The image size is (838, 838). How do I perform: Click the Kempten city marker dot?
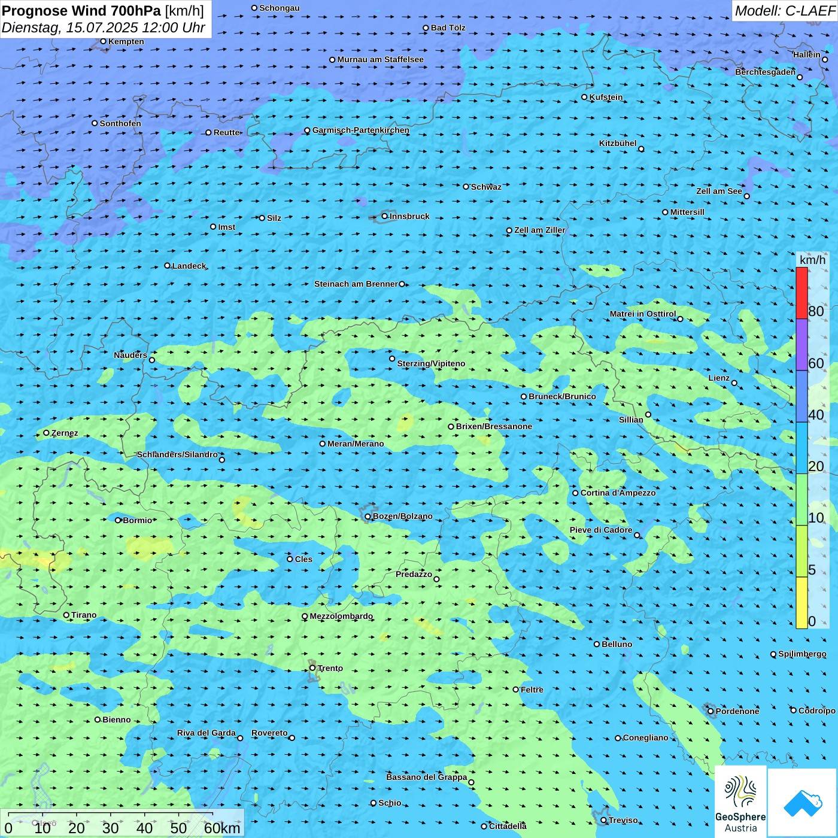pyautogui.click(x=104, y=41)
